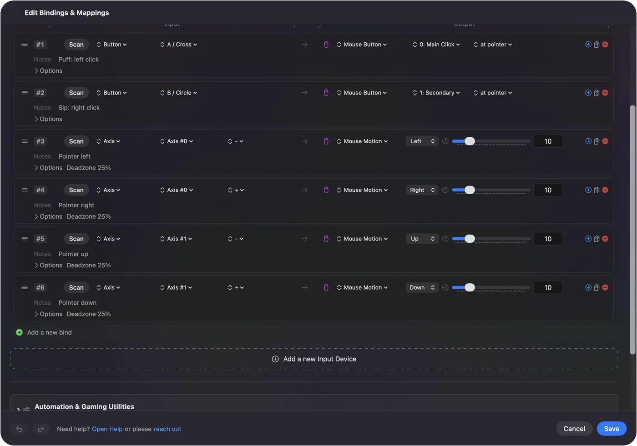637x446 pixels.
Task: Remove binding #2 with the red minus
Action: tap(605, 93)
